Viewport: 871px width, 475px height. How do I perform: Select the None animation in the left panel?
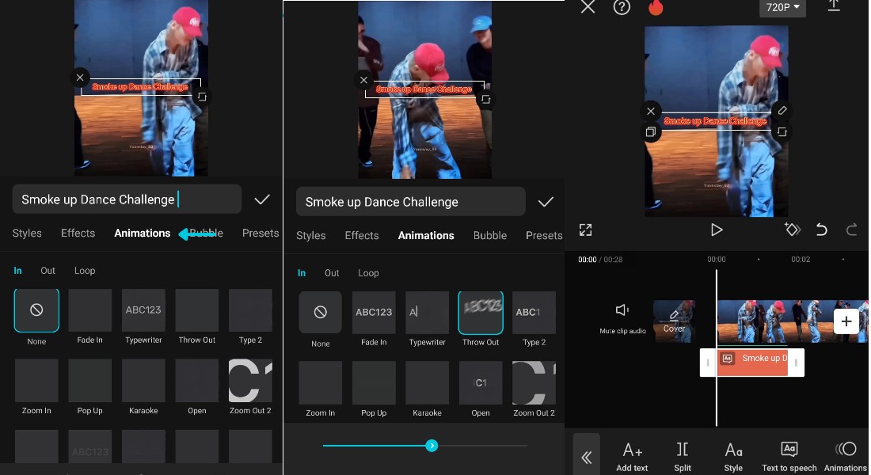pyautogui.click(x=36, y=310)
